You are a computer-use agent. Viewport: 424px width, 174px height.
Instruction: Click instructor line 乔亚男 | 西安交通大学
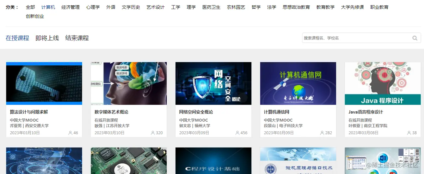pos(30,126)
